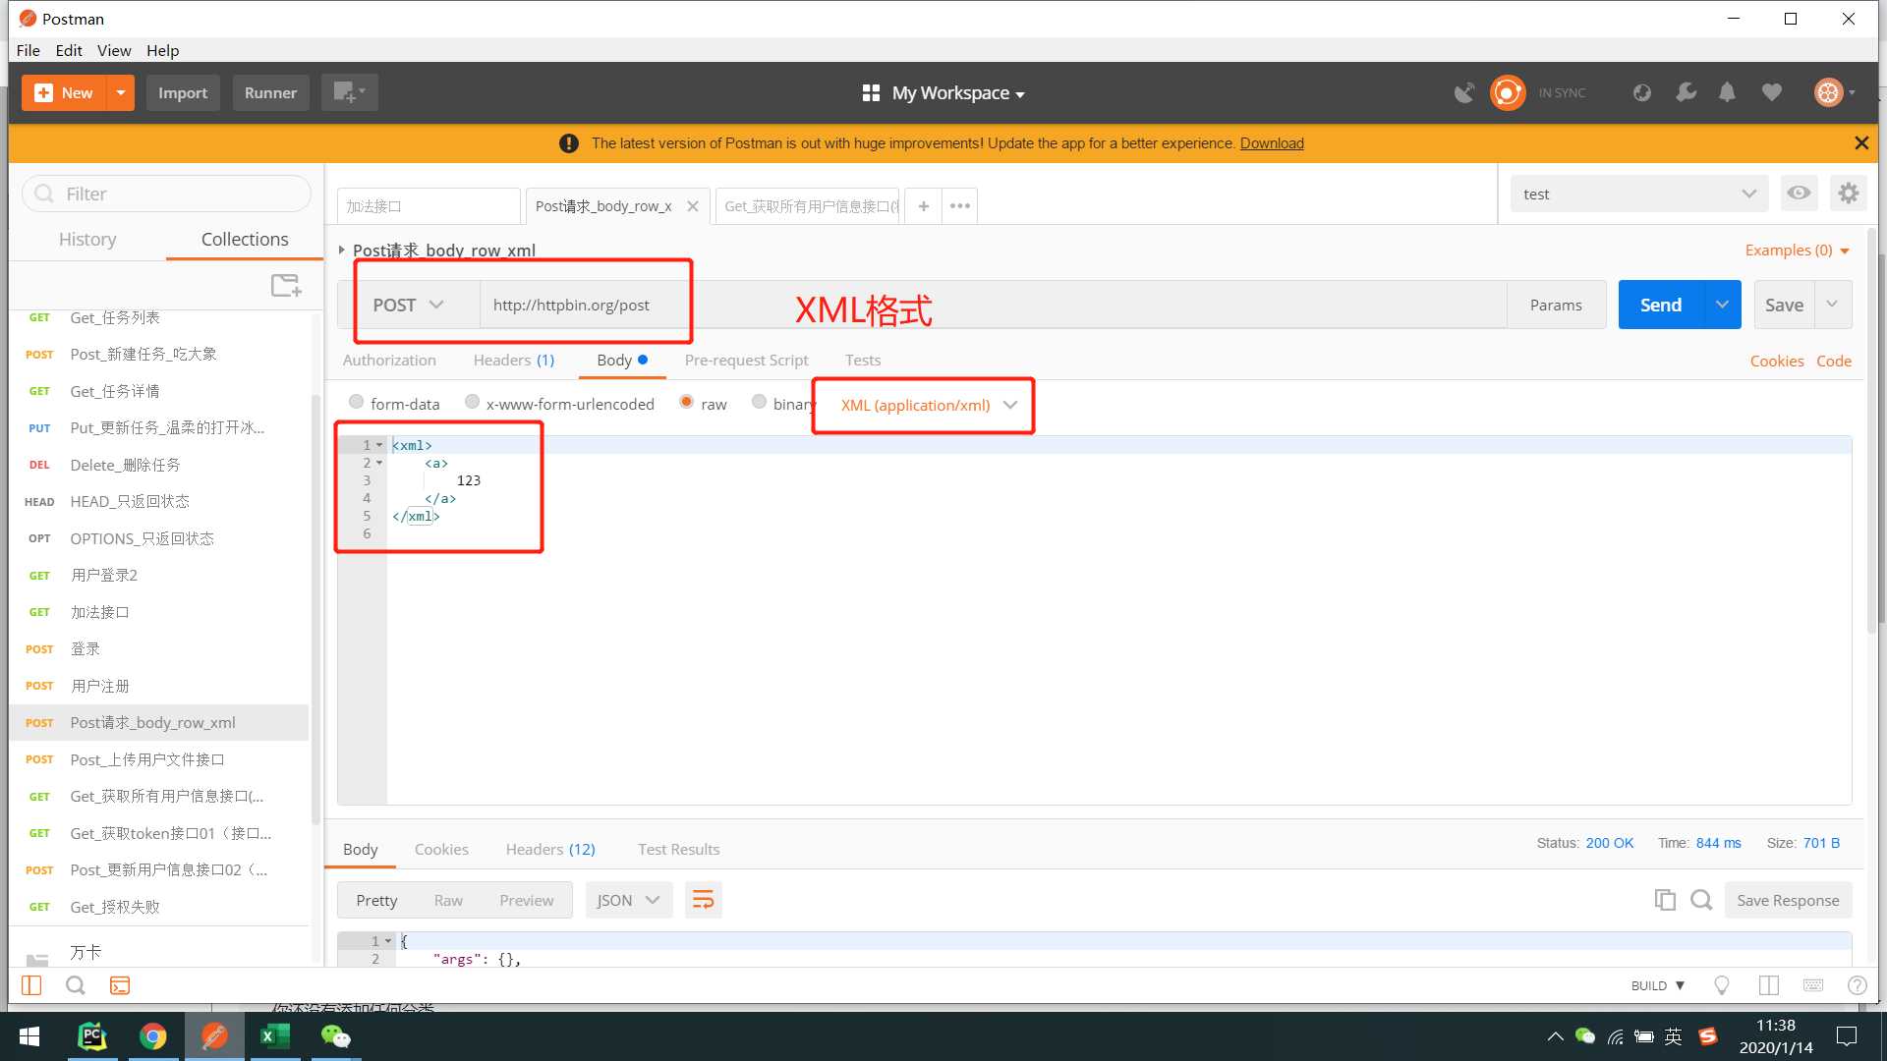Click the Download update link
This screenshot has width=1887, height=1061.
pyautogui.click(x=1272, y=143)
